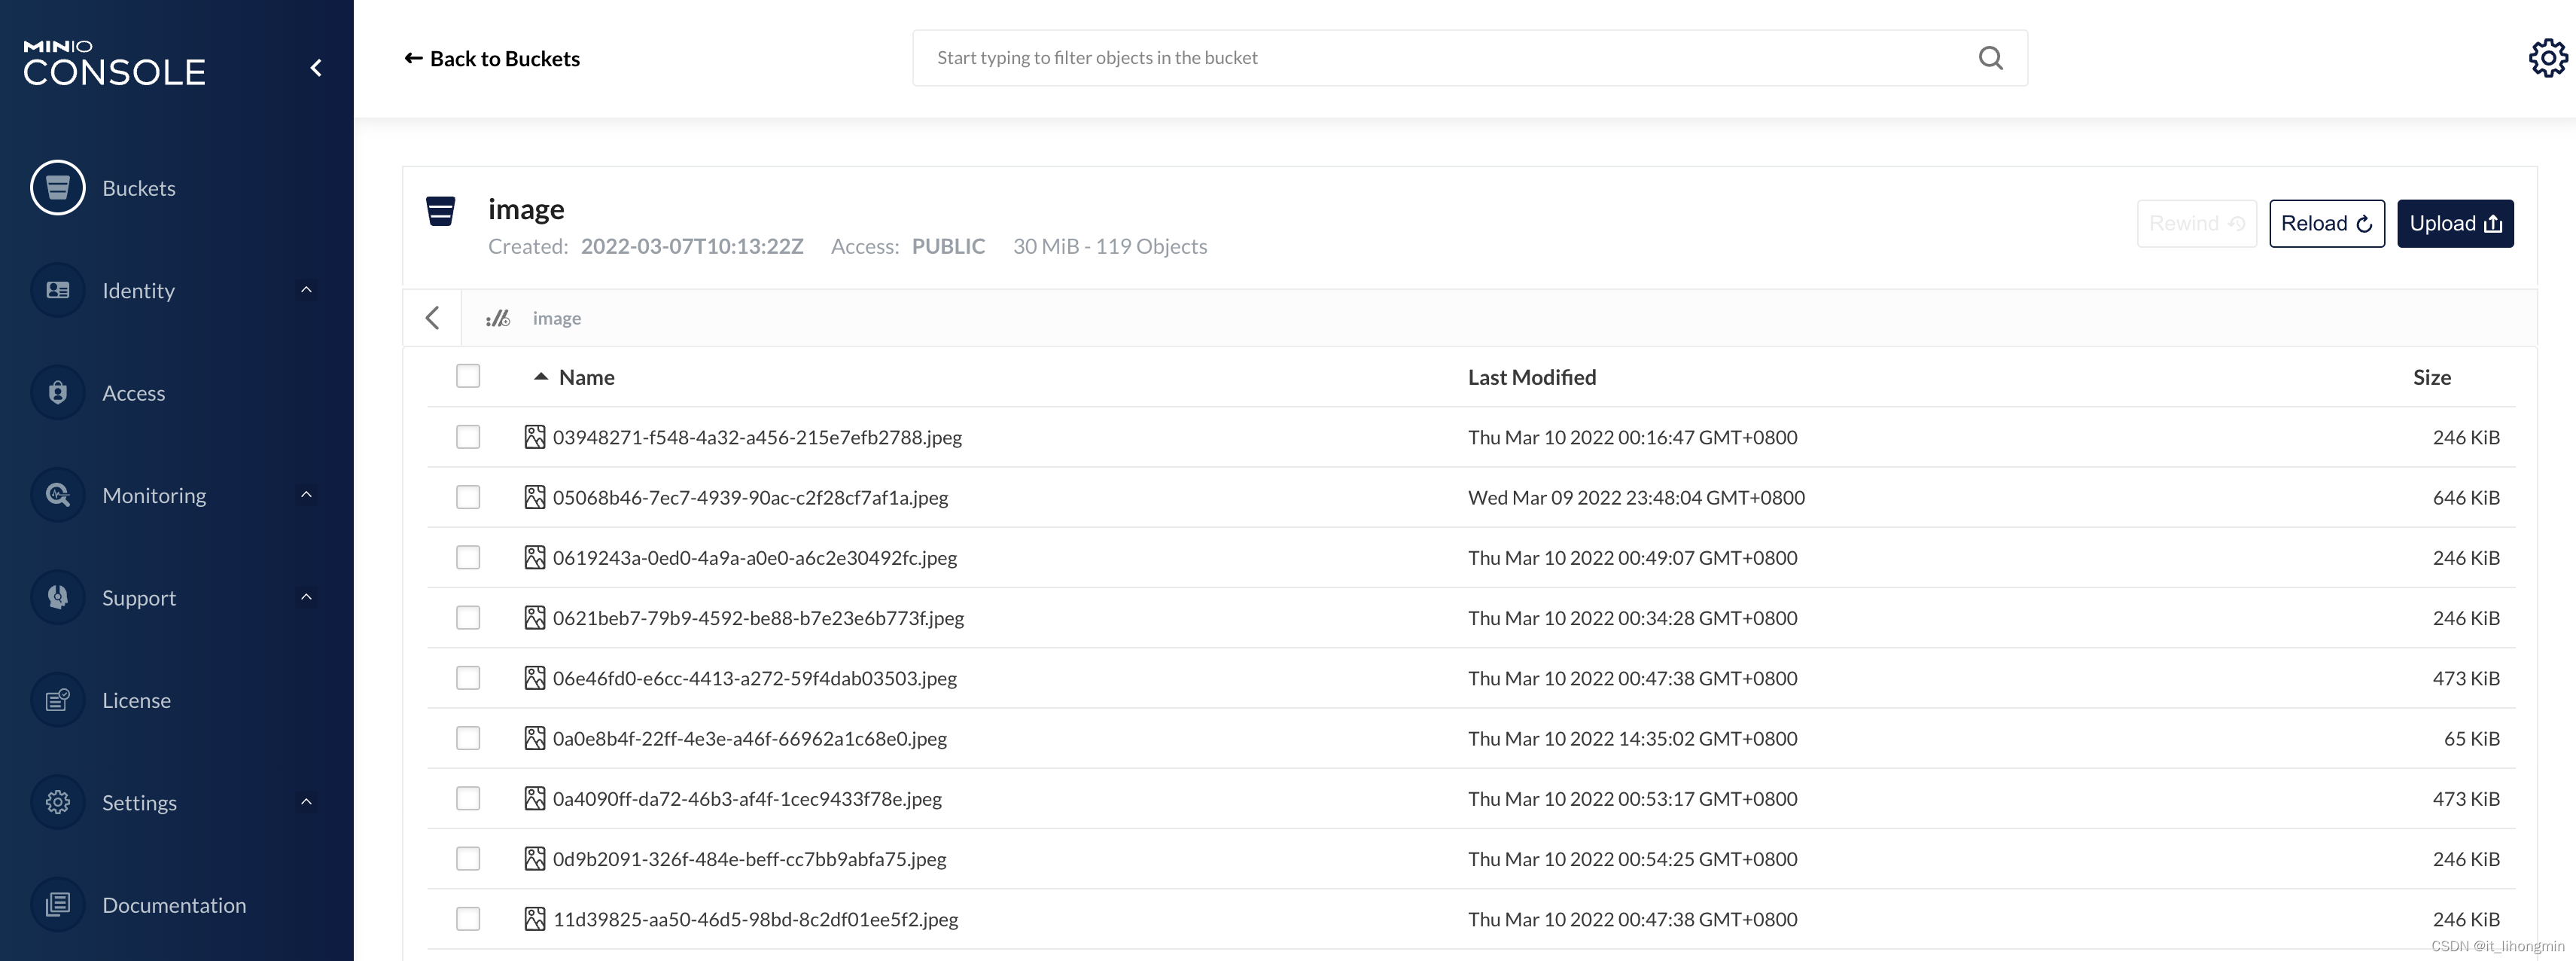Click the Documentation icon in the sidebar
Viewport: 2576px width, 961px height.
57,905
